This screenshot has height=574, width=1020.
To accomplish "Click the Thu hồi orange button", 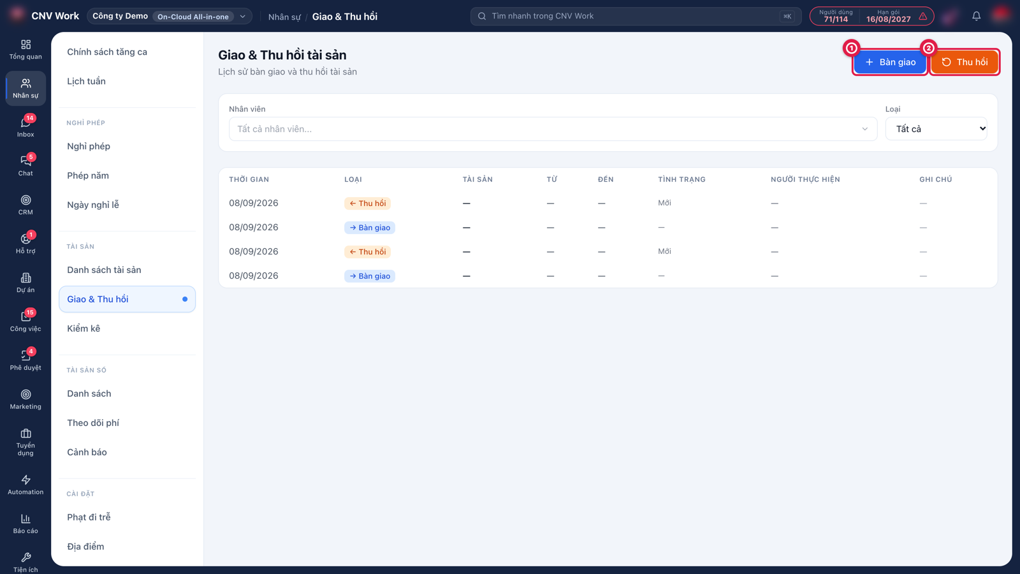I will (965, 62).
